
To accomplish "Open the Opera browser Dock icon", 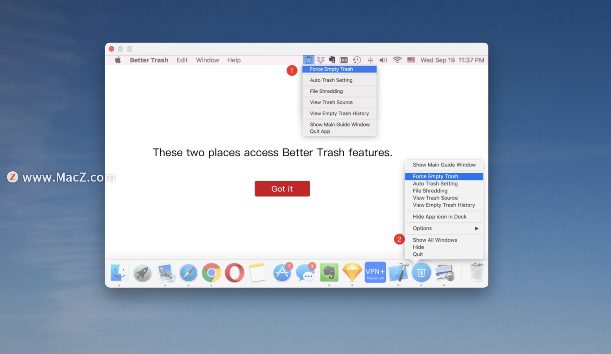I will (x=235, y=273).
